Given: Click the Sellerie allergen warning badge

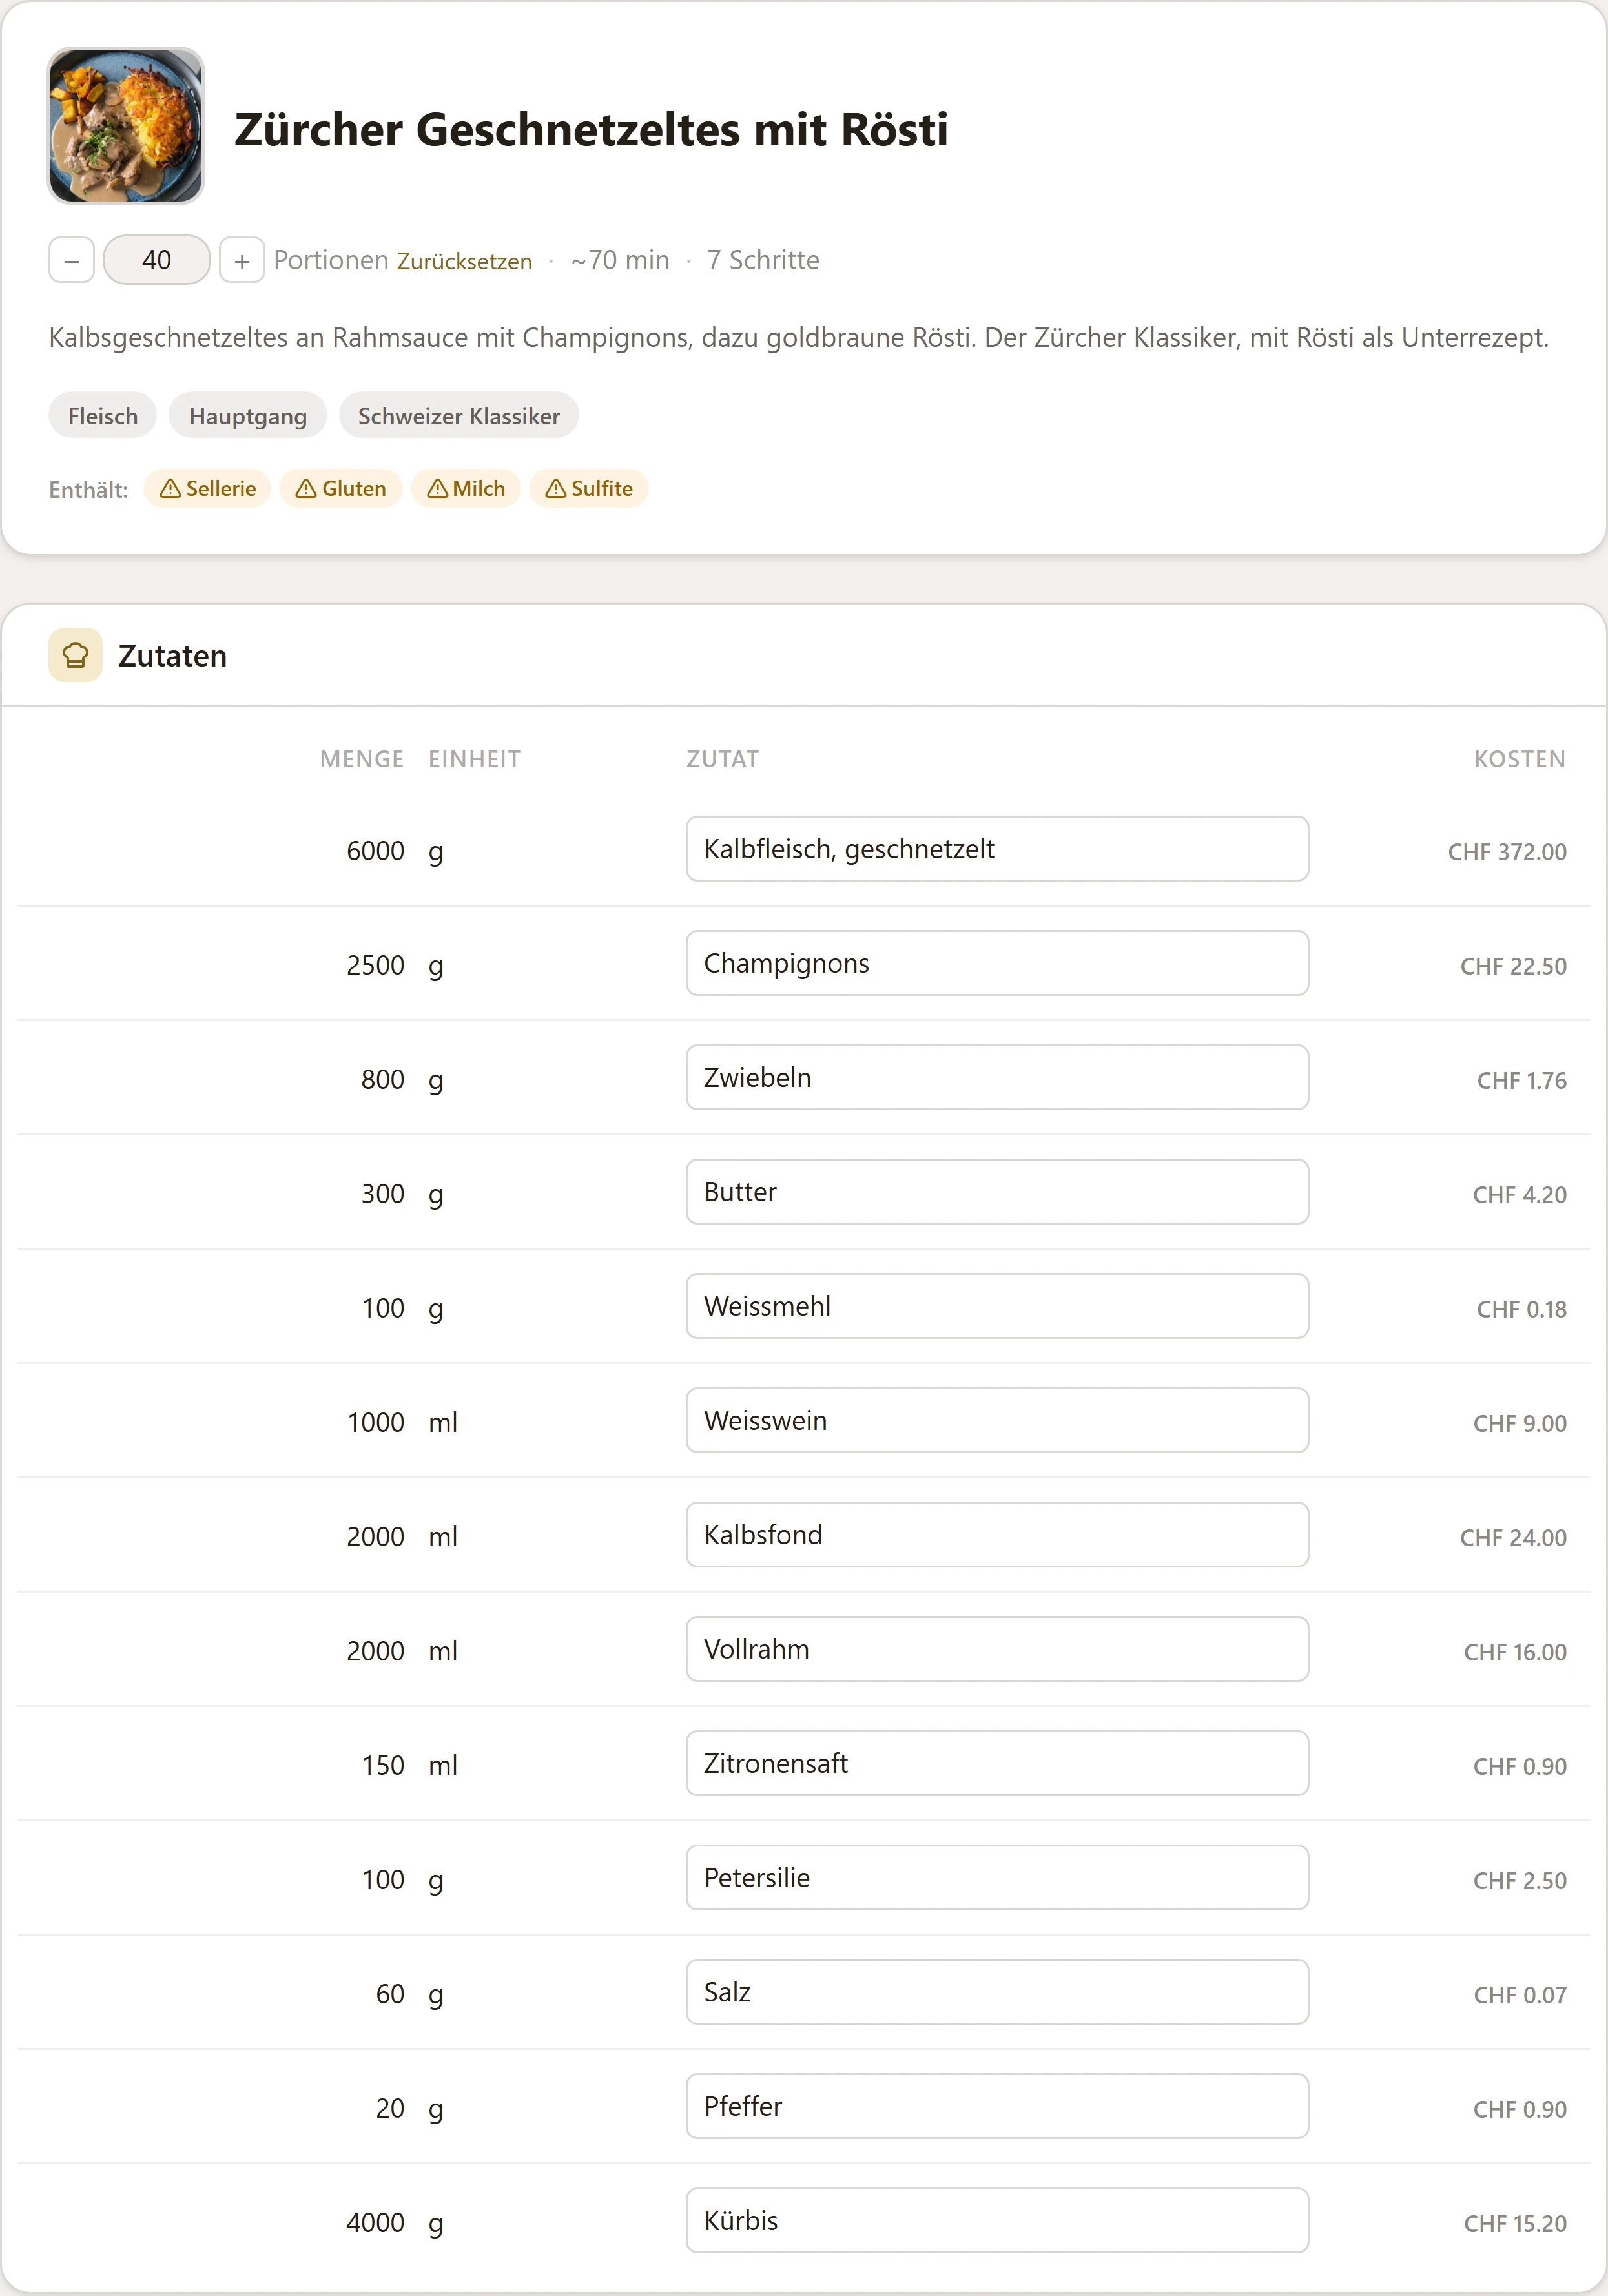Looking at the screenshot, I should [208, 489].
